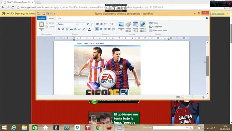Click the Copiar command in the clipboard group
232x131 pixels.
click(50, 27)
